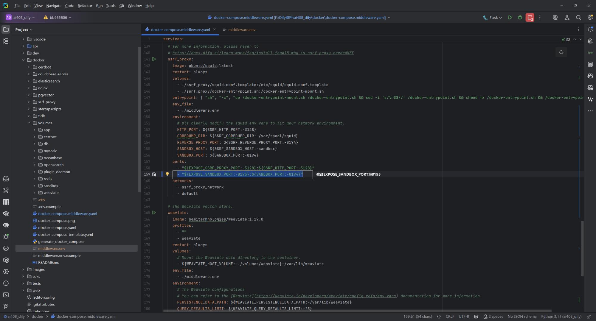This screenshot has width=596, height=321.
Task: Click the Run button in the toolbar
Action: coord(510,18)
